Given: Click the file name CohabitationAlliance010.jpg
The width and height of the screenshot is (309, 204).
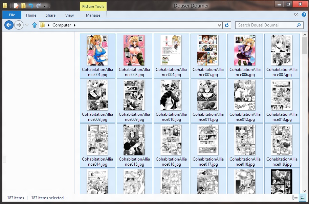Looking at the screenshot, I should coord(171,117).
